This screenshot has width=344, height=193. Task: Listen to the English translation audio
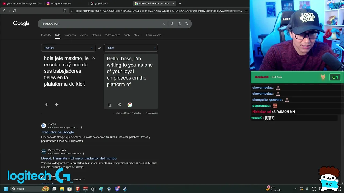coord(119,105)
